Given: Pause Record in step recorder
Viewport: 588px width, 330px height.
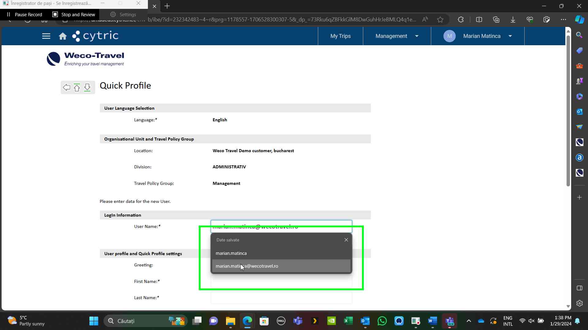Looking at the screenshot, I should tap(24, 14).
